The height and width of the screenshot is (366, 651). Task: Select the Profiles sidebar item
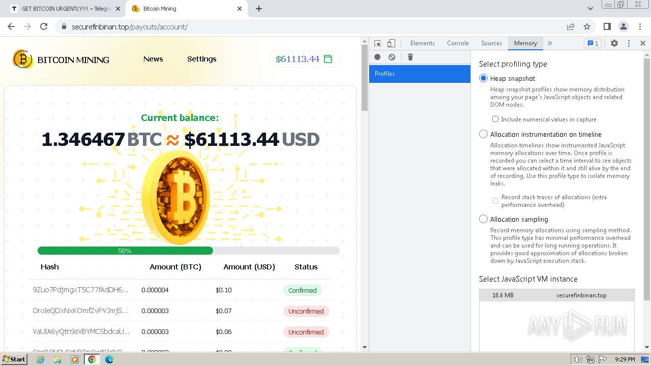pos(420,74)
